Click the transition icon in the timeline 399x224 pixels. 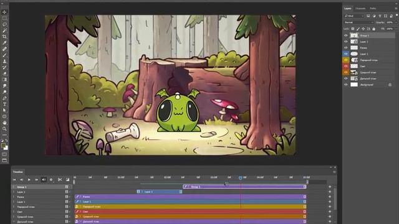[x=67, y=180]
